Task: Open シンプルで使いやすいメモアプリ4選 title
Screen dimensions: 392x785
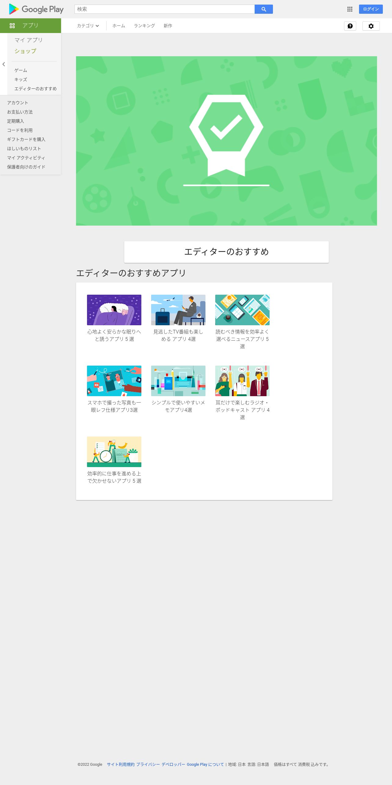Action: pos(178,406)
